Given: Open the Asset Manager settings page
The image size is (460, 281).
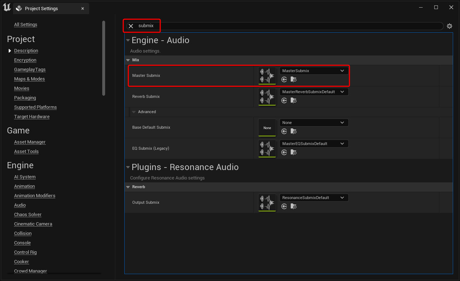Looking at the screenshot, I should pos(30,142).
